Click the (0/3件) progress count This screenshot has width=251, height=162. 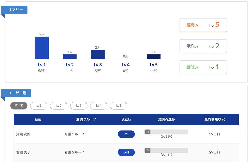click(166, 136)
